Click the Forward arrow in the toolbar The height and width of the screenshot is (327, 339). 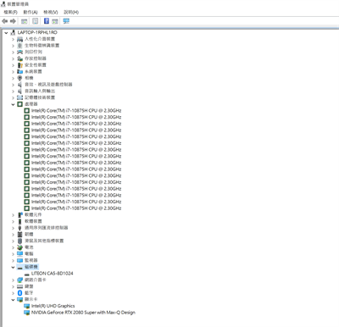[13, 21]
